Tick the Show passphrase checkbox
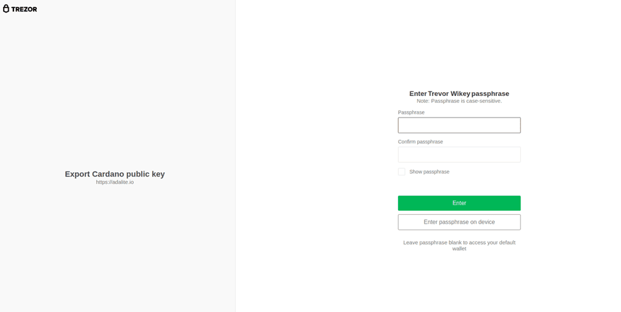Screen dimensions: 621x312 pos(402,172)
